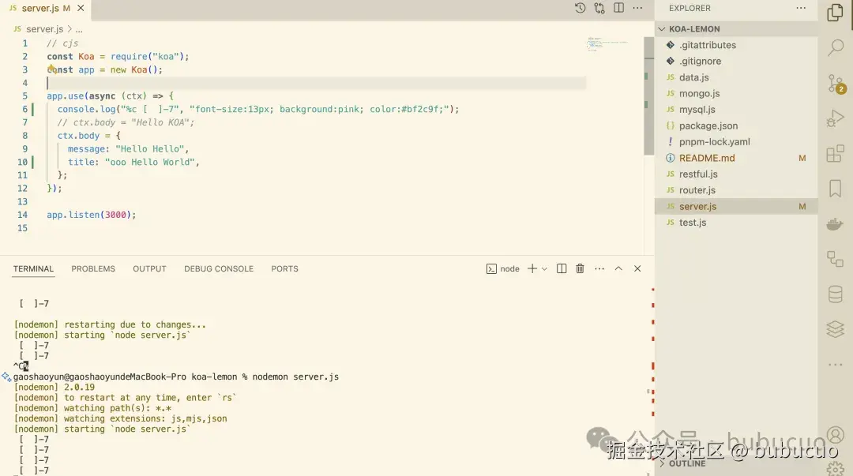Click the editor minimap preview
Image resolution: width=853 pixels, height=476 pixels.
click(607, 43)
